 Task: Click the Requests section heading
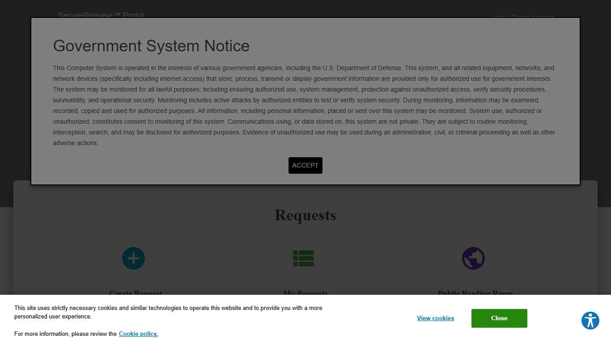coord(305,215)
